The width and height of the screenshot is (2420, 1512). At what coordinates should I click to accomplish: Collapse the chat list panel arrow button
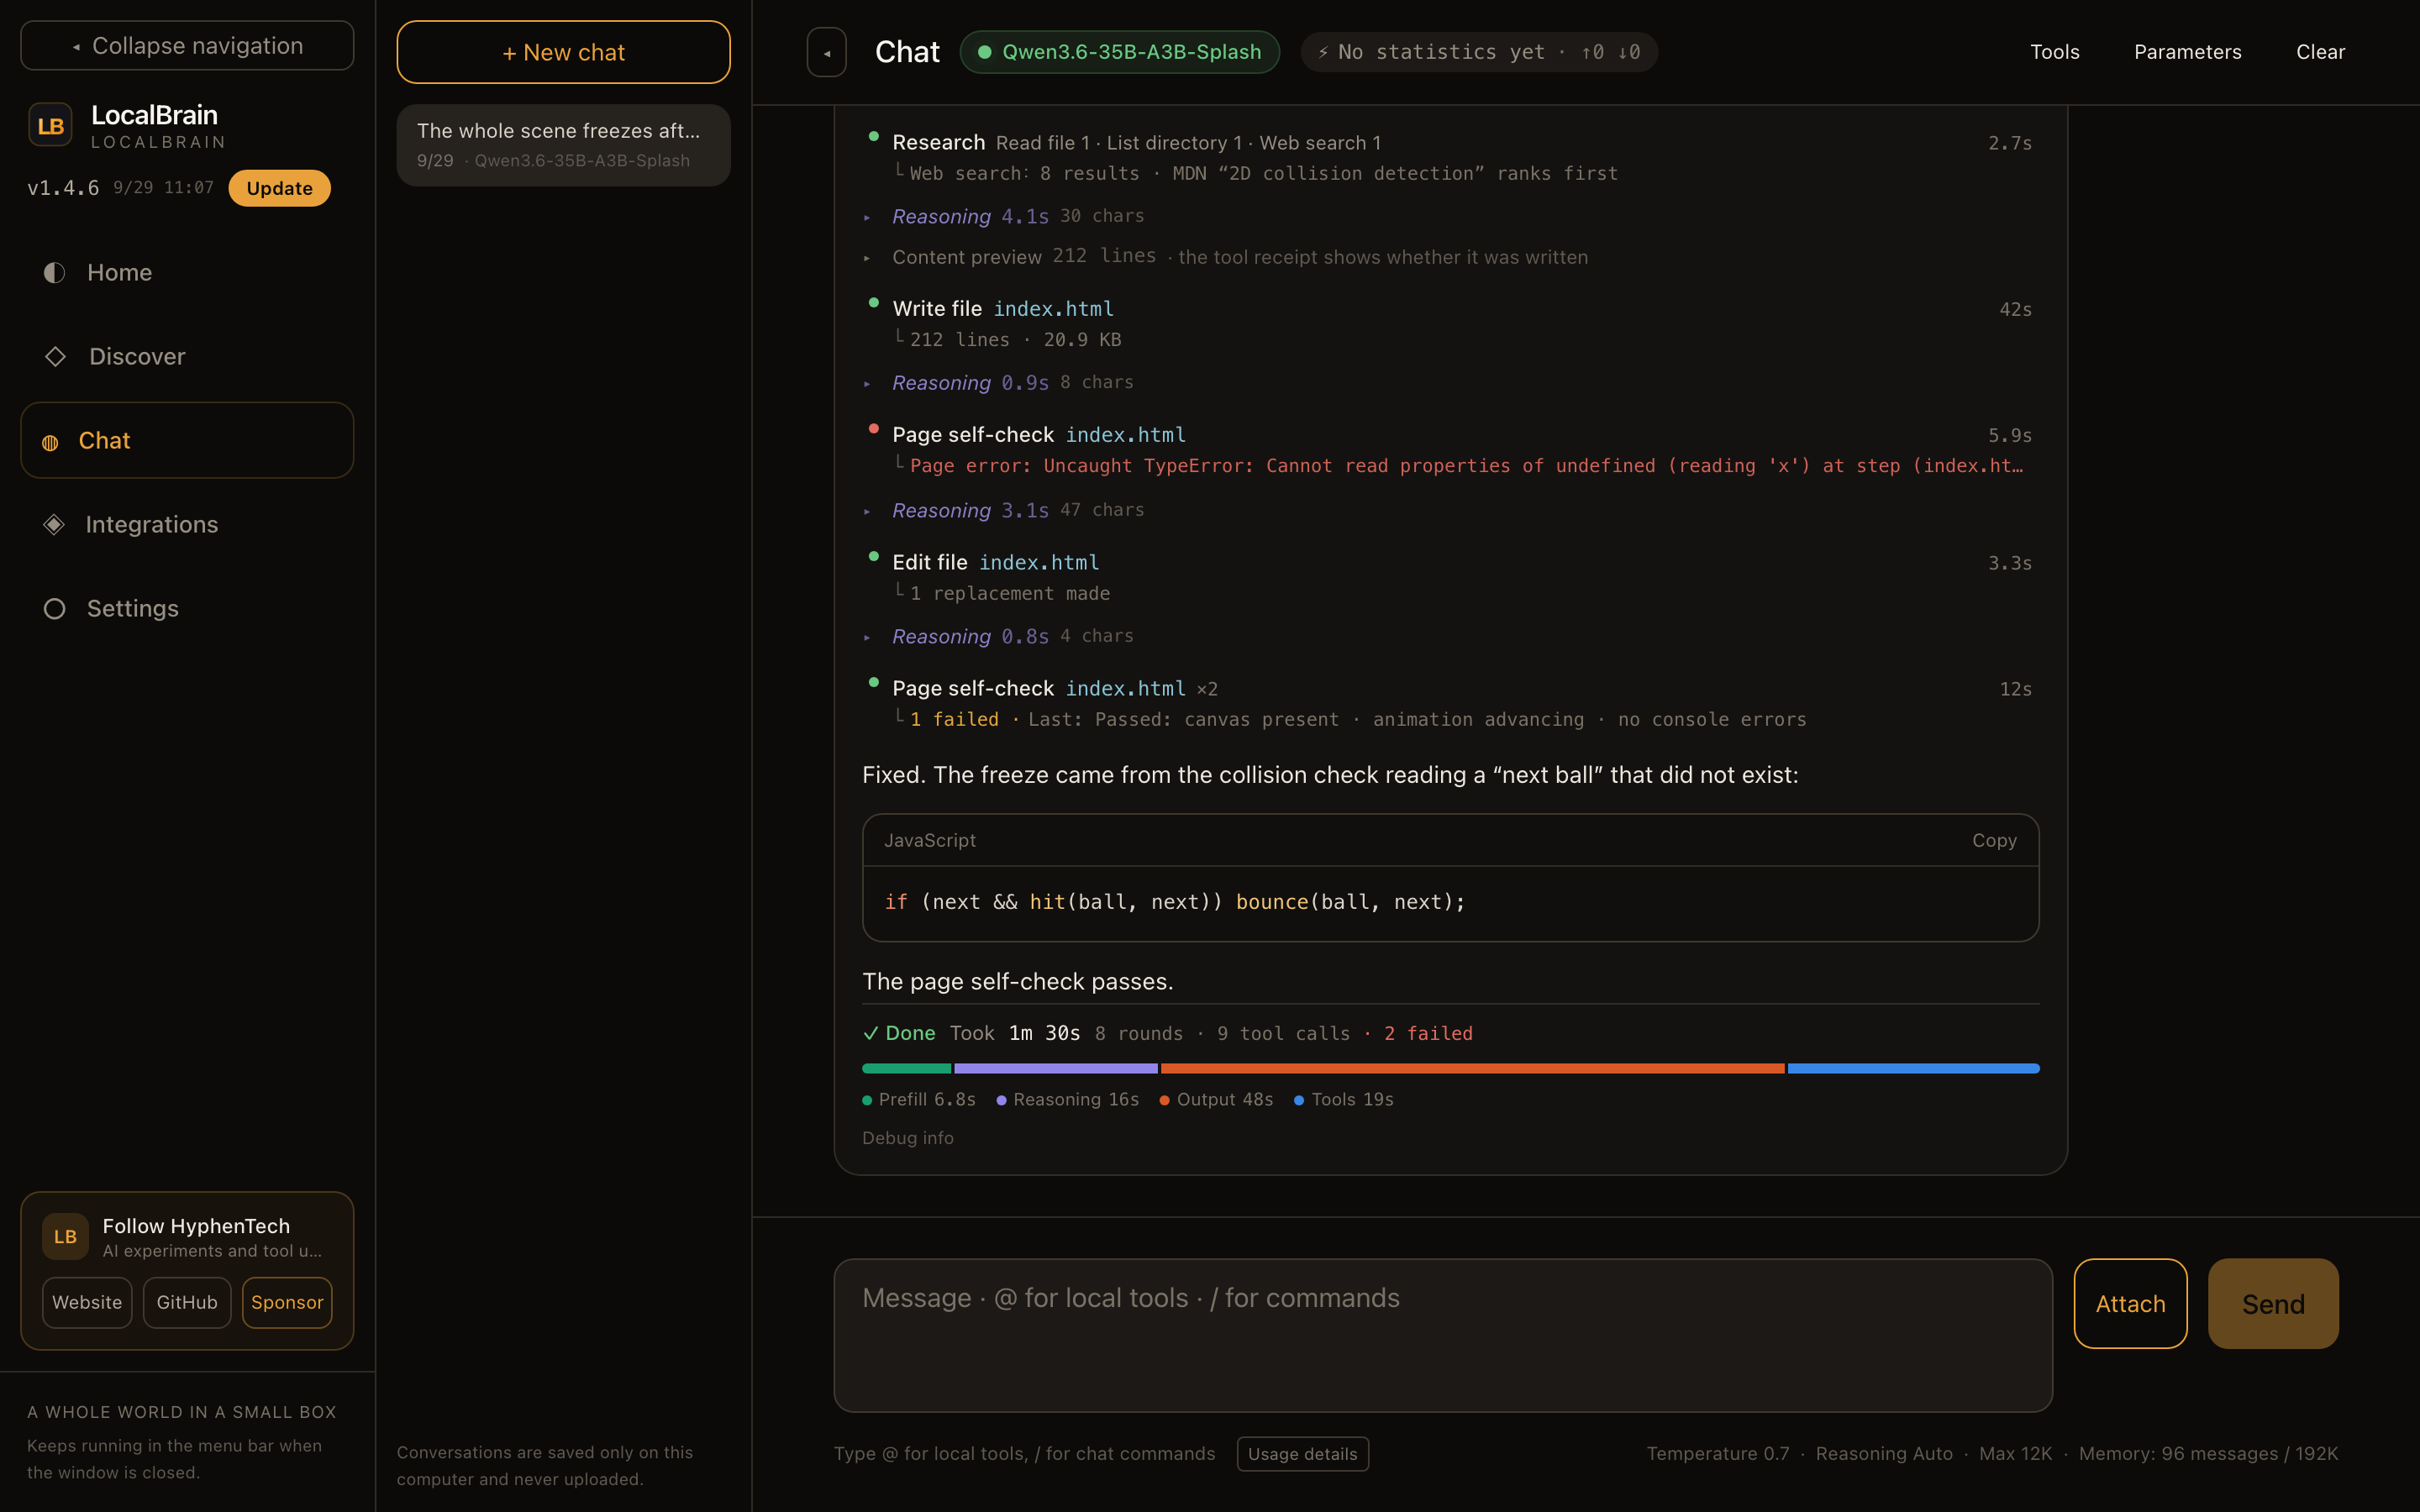tap(827, 52)
